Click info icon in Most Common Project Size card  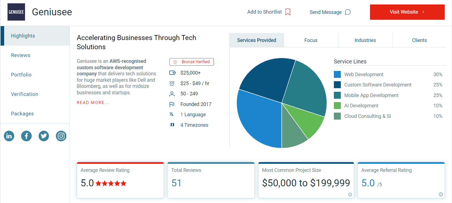coord(350,195)
